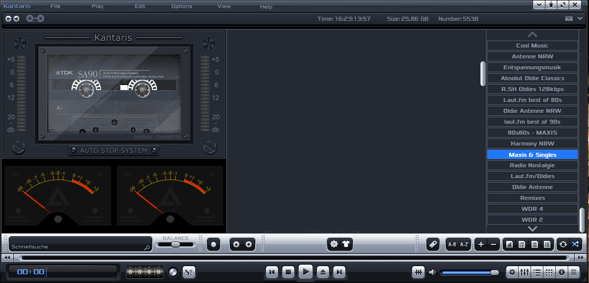The width and height of the screenshot is (589, 283).
Task: Toggle A-B repeat button
Action: click(452, 244)
